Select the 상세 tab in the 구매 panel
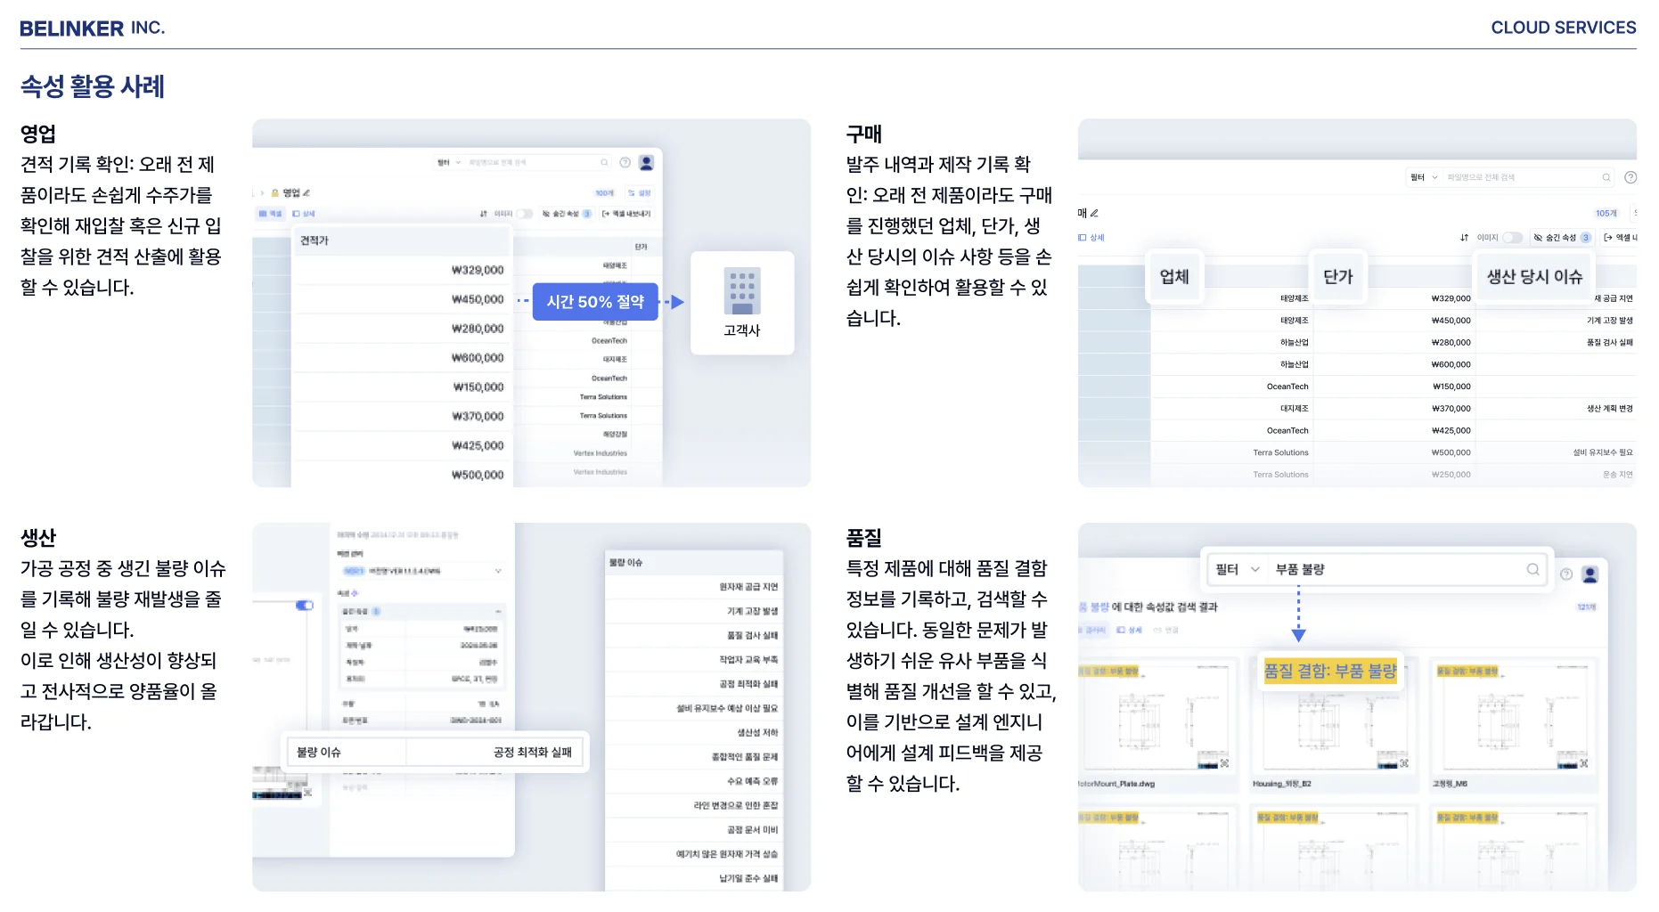Screen dimensions: 1659x912 (1091, 238)
